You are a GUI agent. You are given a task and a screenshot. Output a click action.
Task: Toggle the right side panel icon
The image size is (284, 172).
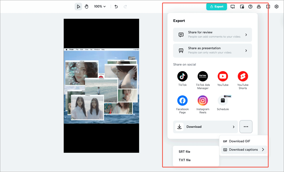[268, 6]
